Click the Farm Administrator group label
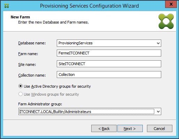Screen dimensions: 179x139 point(40,104)
